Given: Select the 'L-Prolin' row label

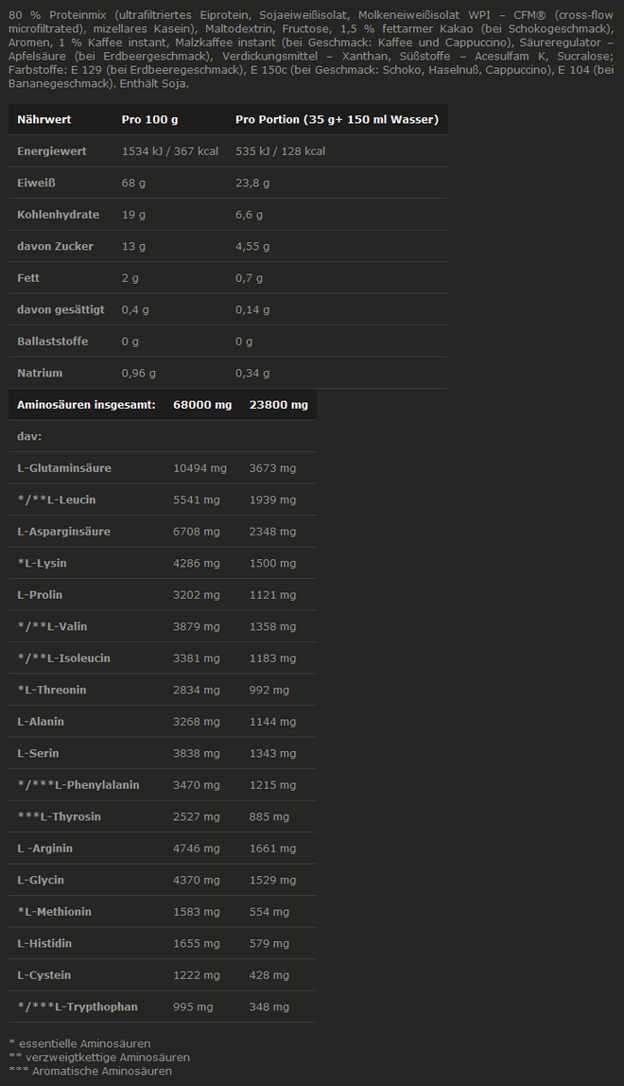Looking at the screenshot, I should [40, 594].
